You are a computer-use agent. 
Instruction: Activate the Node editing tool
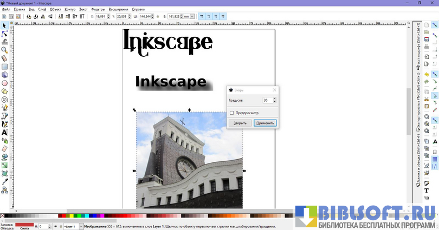coord(4,34)
